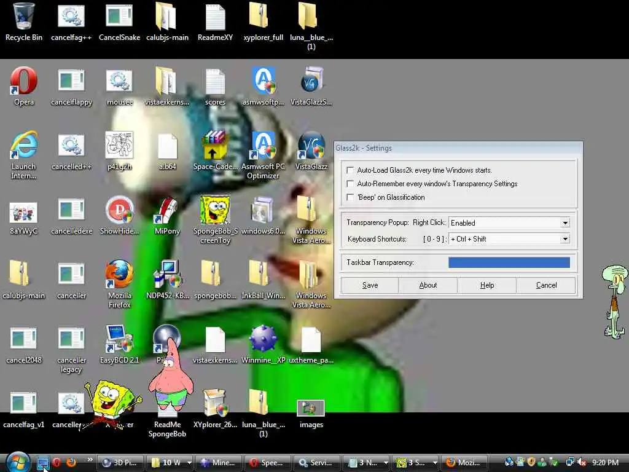
Task: Select the Launch Internet Explorer shortcut
Action: 24,155
